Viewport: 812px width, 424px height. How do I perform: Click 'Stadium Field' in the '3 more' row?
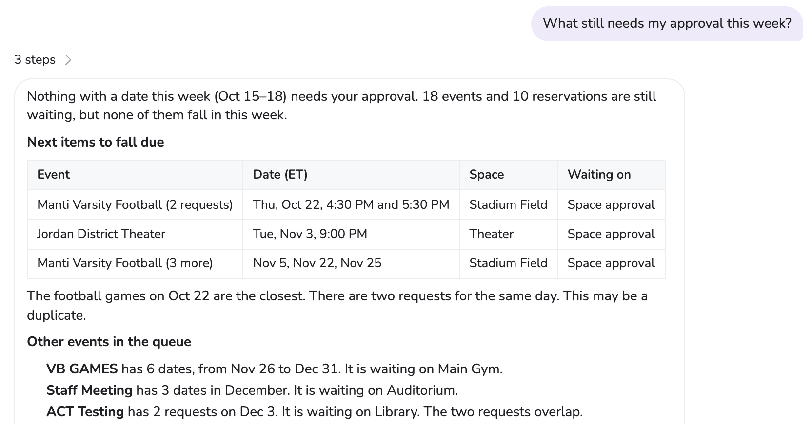click(509, 263)
